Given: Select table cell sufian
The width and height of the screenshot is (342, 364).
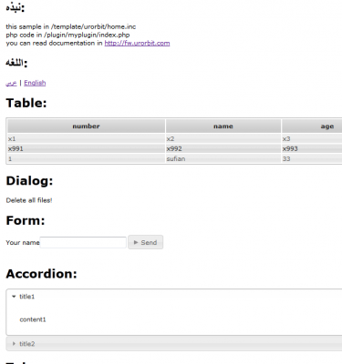Looking at the screenshot, I should [x=223, y=158].
